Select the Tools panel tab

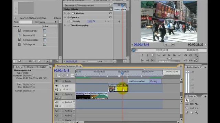coord(190,96)
